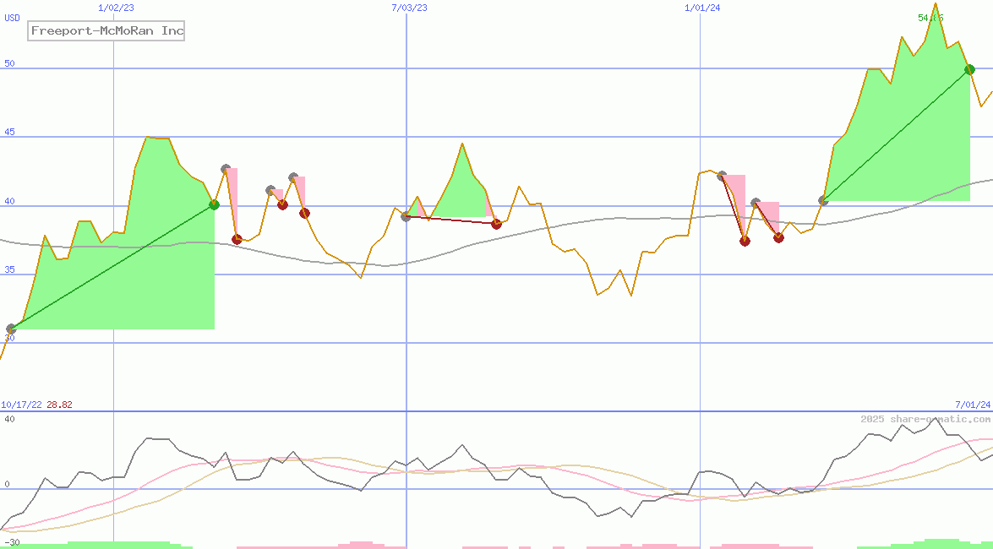Click the USD currency label
The width and height of the screenshot is (993, 549).
pos(13,18)
